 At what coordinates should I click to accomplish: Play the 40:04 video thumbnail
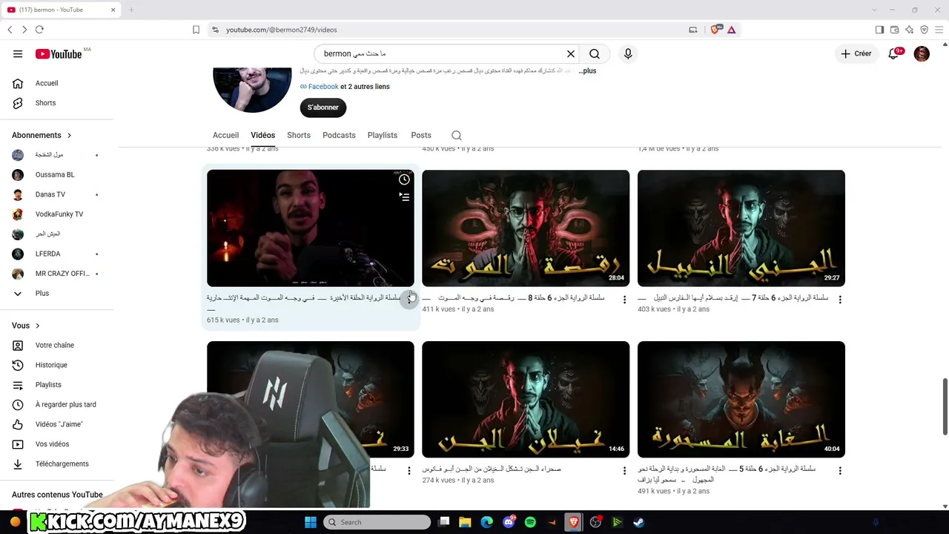741,400
